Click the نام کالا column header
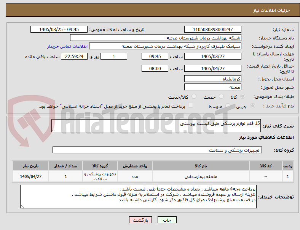The height and width of the screenshot is (230, 300). 201,166
